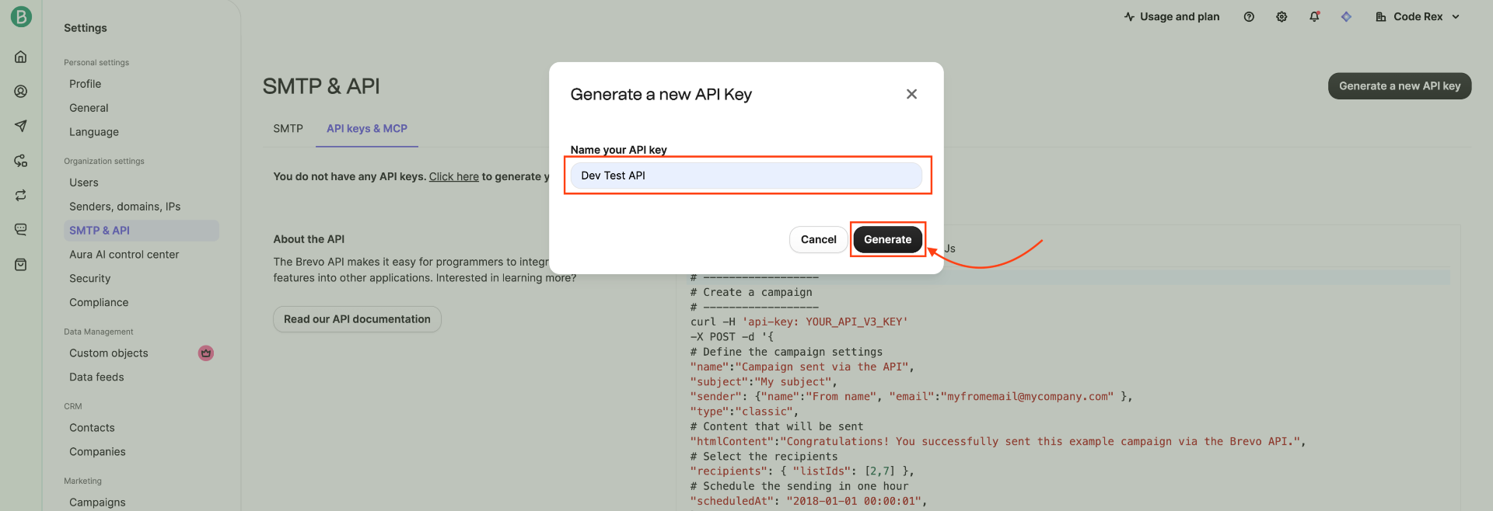Expand the Code Rex account dropdown

pos(1418,17)
